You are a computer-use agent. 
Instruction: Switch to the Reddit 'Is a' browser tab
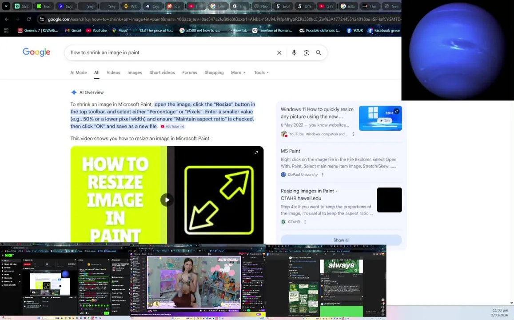pyautogui.click(x=174, y=6)
